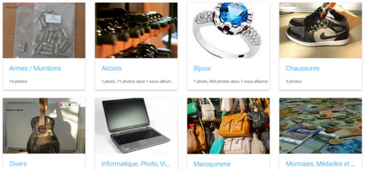Click the blue gemstone ring thumbnail

228,30
